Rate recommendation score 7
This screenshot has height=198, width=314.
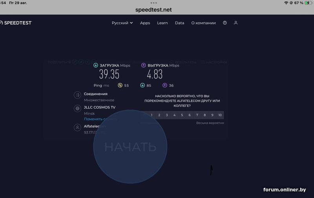coord(197,115)
